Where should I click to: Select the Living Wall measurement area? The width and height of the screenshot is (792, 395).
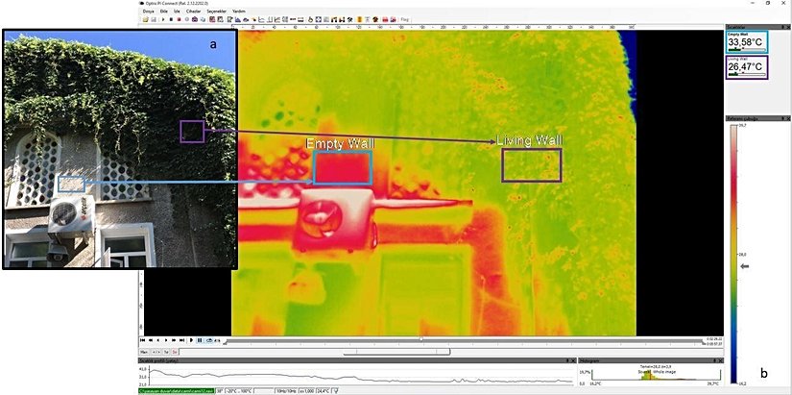pyautogui.click(x=531, y=165)
